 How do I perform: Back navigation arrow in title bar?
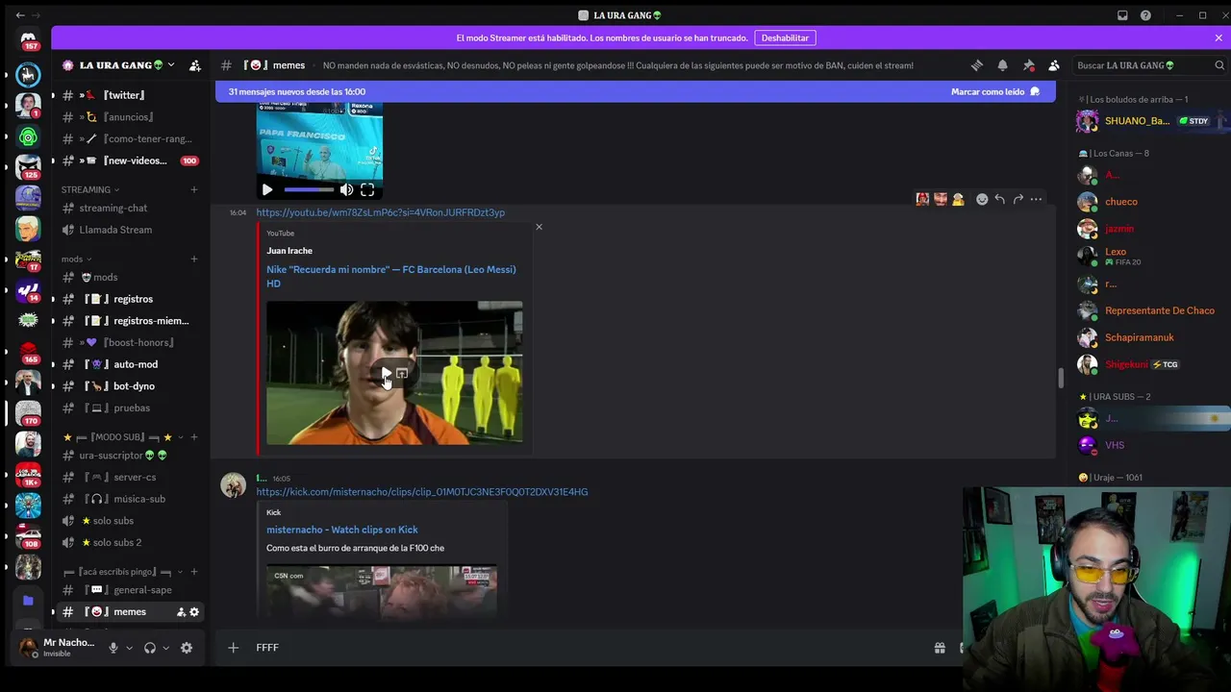coord(21,15)
